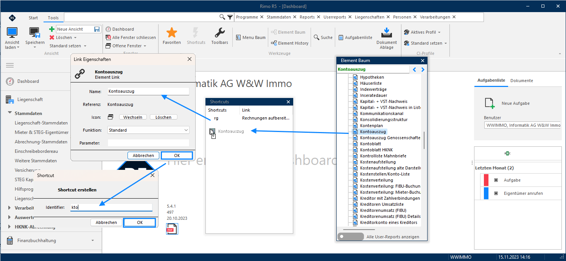This screenshot has width=566, height=261.
Task: Go to previous match in Element Baum
Action: click(x=415, y=70)
